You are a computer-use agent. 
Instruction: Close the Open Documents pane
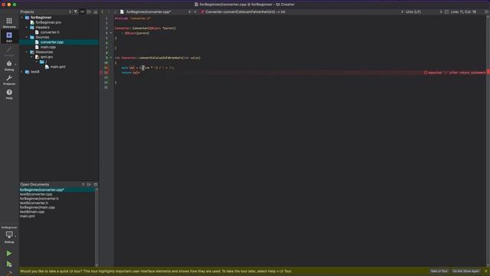click(96, 184)
